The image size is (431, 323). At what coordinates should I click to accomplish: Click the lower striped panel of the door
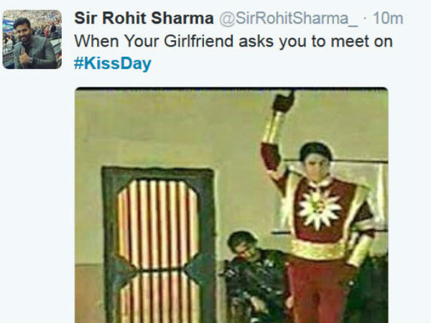pos(160,298)
